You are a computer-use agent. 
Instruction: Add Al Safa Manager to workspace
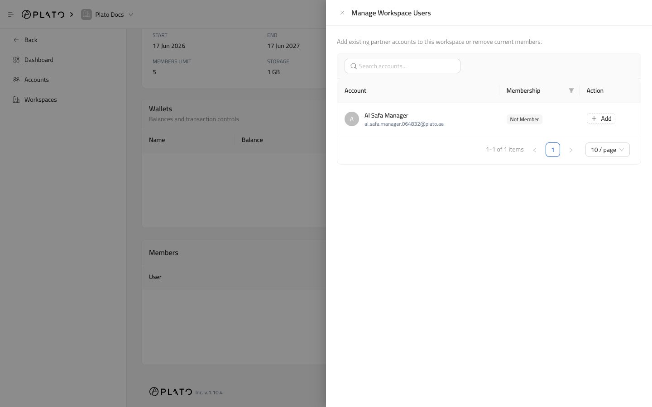(x=601, y=118)
